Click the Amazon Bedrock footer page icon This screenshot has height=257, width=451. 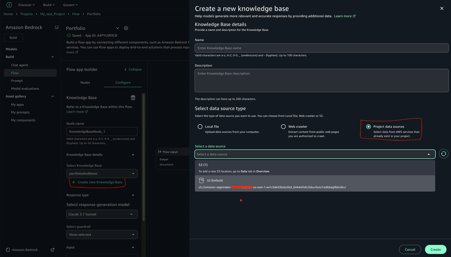(x=8, y=250)
